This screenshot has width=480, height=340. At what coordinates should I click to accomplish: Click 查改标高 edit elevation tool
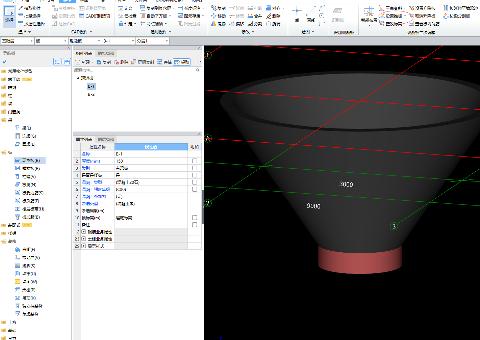(x=390, y=24)
